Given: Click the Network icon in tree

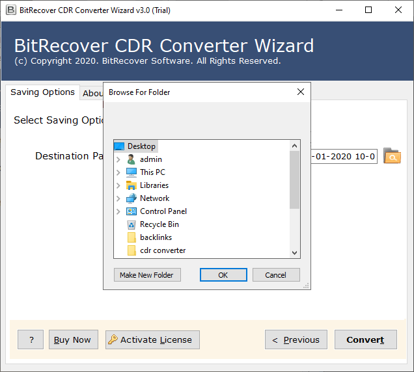Looking at the screenshot, I should (131, 198).
